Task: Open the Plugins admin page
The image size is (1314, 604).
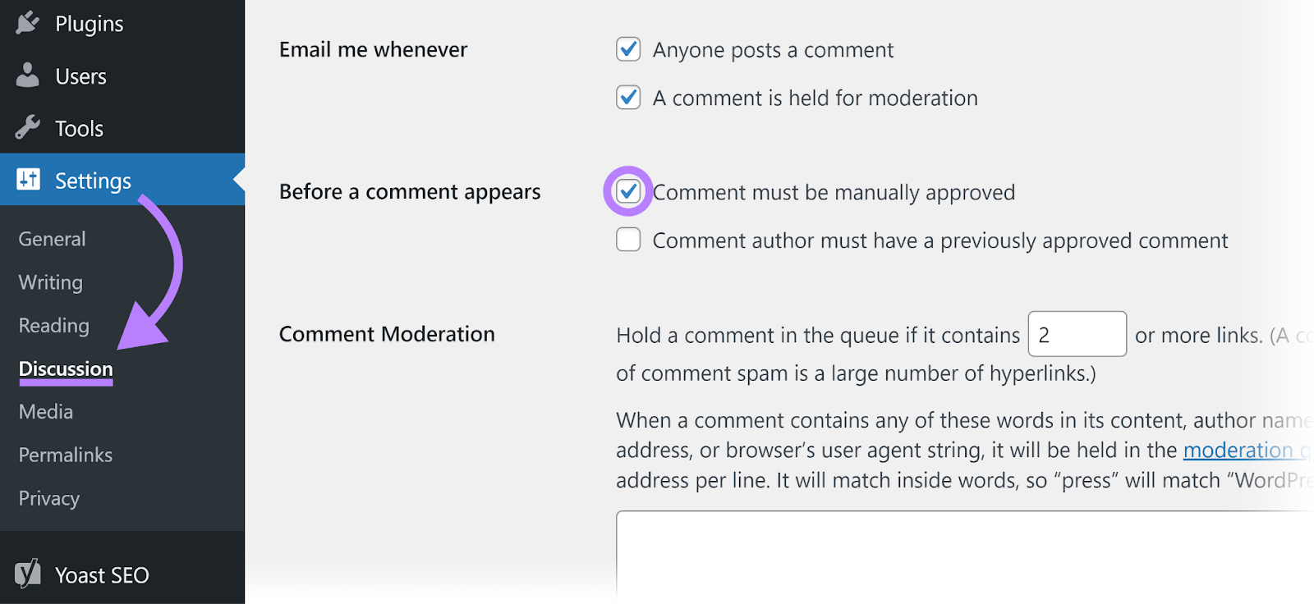Action: 89,22
